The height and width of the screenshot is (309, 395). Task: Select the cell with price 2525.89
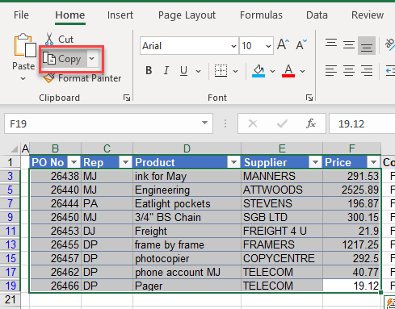click(351, 190)
